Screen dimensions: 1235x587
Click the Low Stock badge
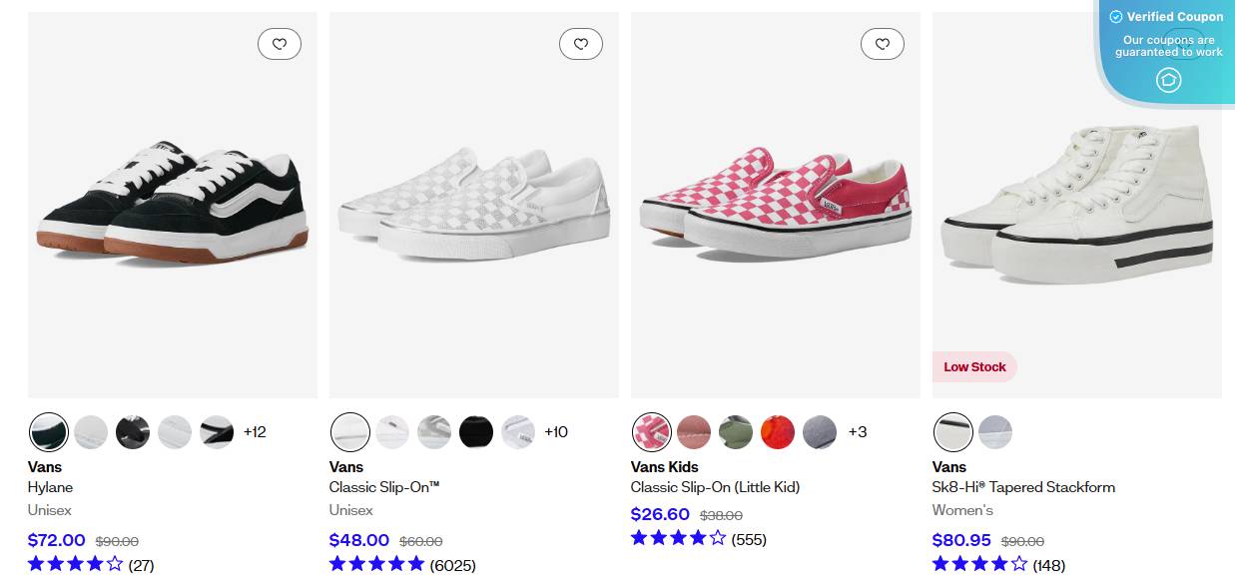(974, 366)
